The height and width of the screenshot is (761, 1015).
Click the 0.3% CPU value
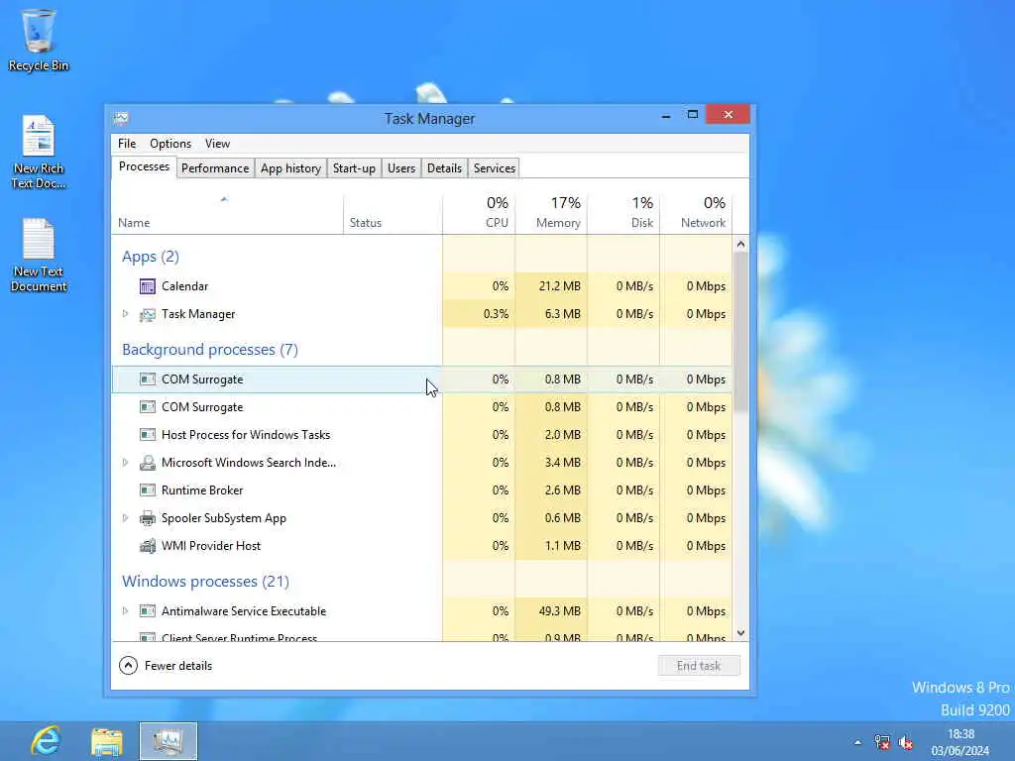click(496, 314)
